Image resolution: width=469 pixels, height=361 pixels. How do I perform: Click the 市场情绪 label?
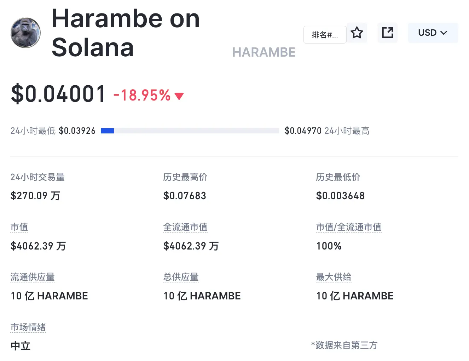pyautogui.click(x=28, y=327)
